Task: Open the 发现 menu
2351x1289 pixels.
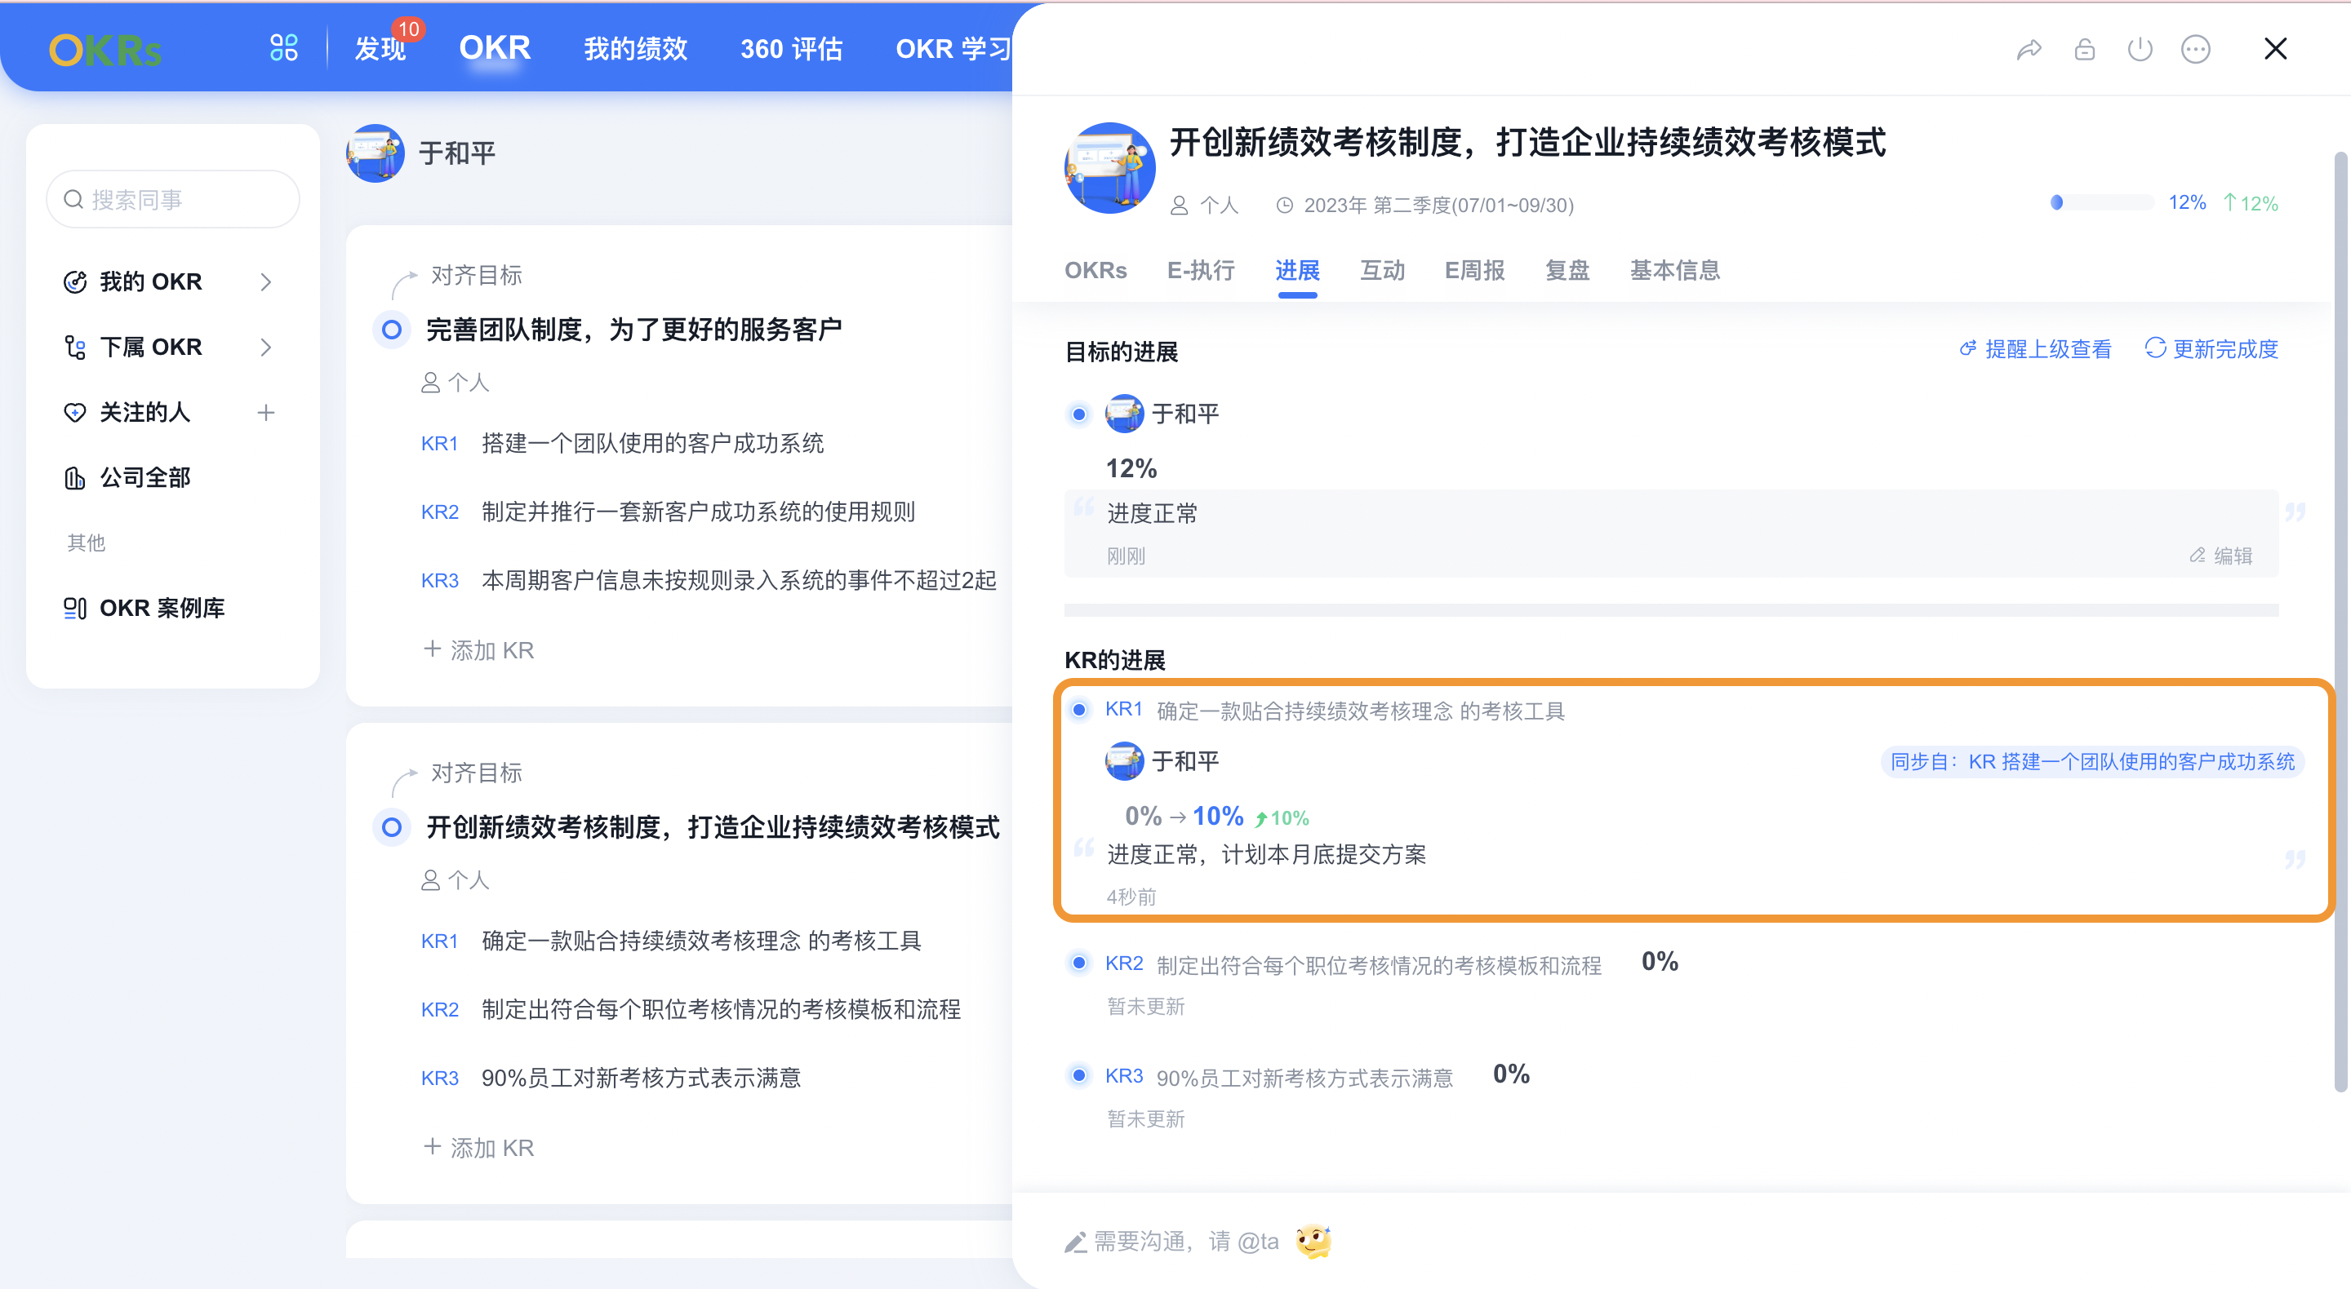Action: tap(380, 49)
